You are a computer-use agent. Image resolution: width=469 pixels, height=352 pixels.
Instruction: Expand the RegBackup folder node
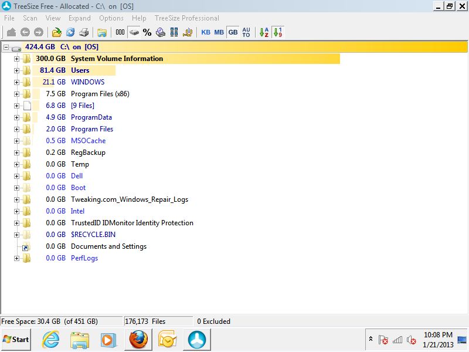(x=16, y=153)
